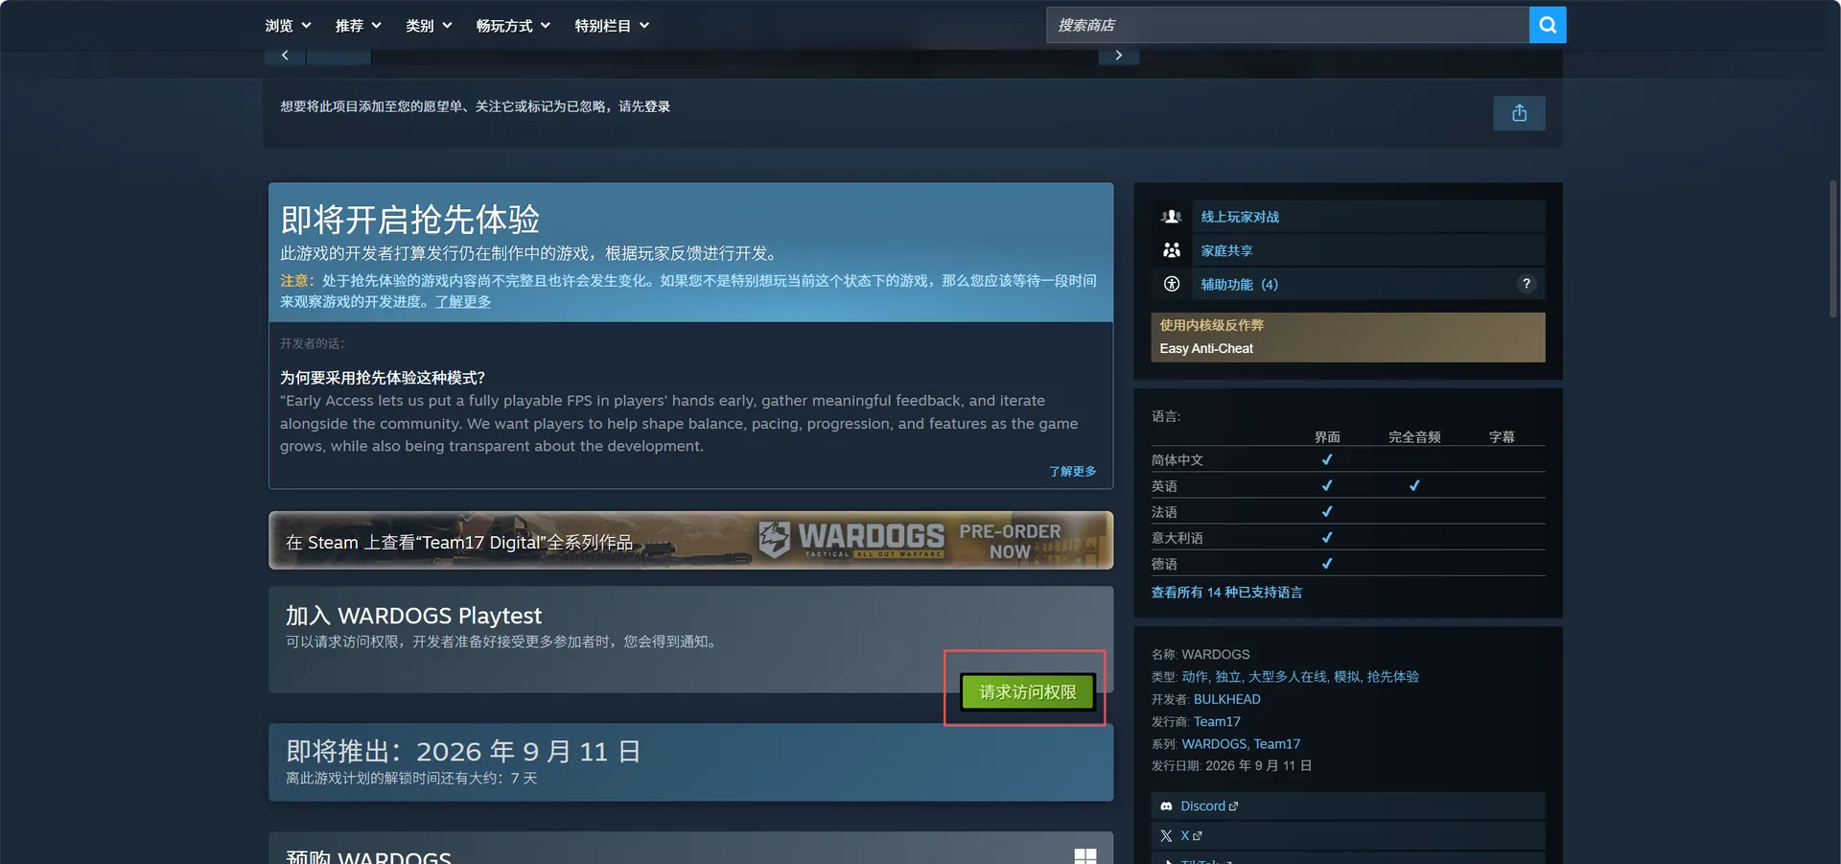
Task: Click the 即将开启抢先体验 heading
Action: [410, 220]
